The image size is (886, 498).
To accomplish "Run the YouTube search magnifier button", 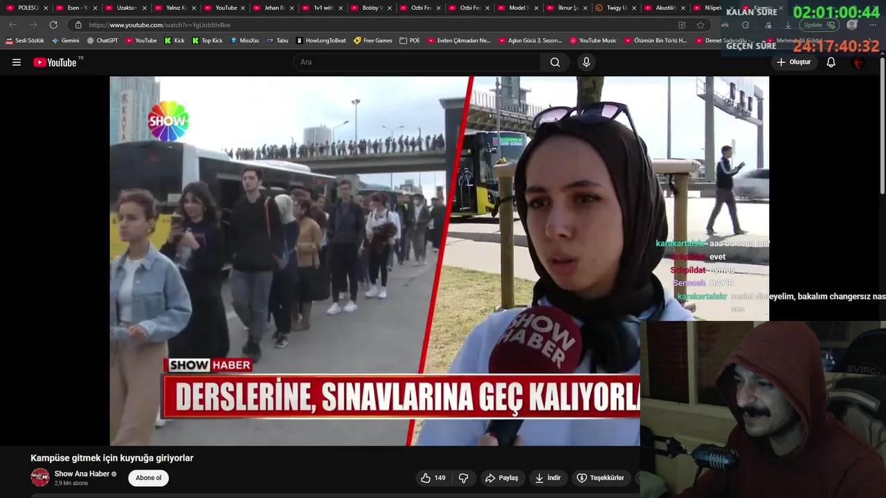I will 555,62.
